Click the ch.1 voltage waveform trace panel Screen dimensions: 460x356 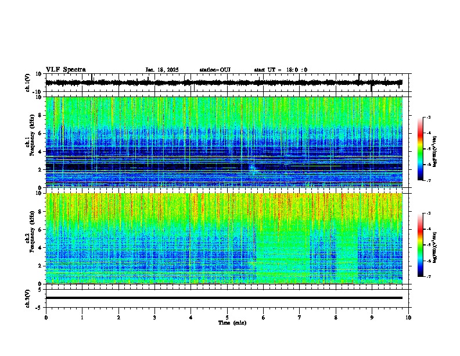227,83
